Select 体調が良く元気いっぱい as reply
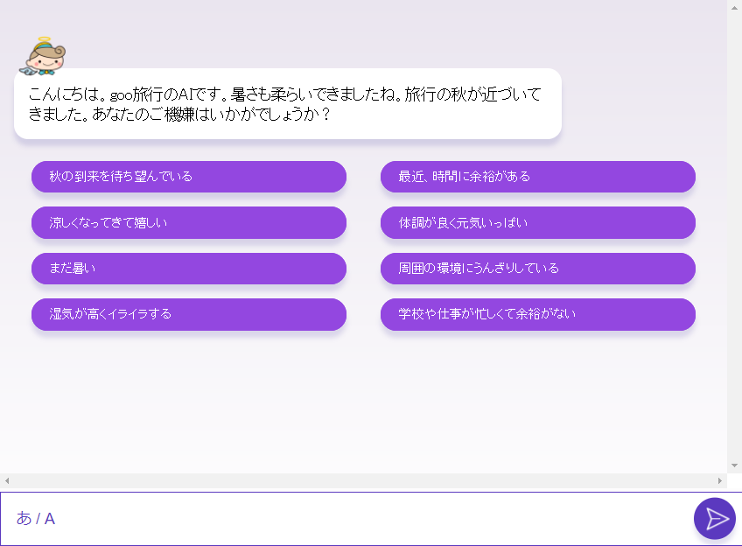742x546 pixels. 537,223
